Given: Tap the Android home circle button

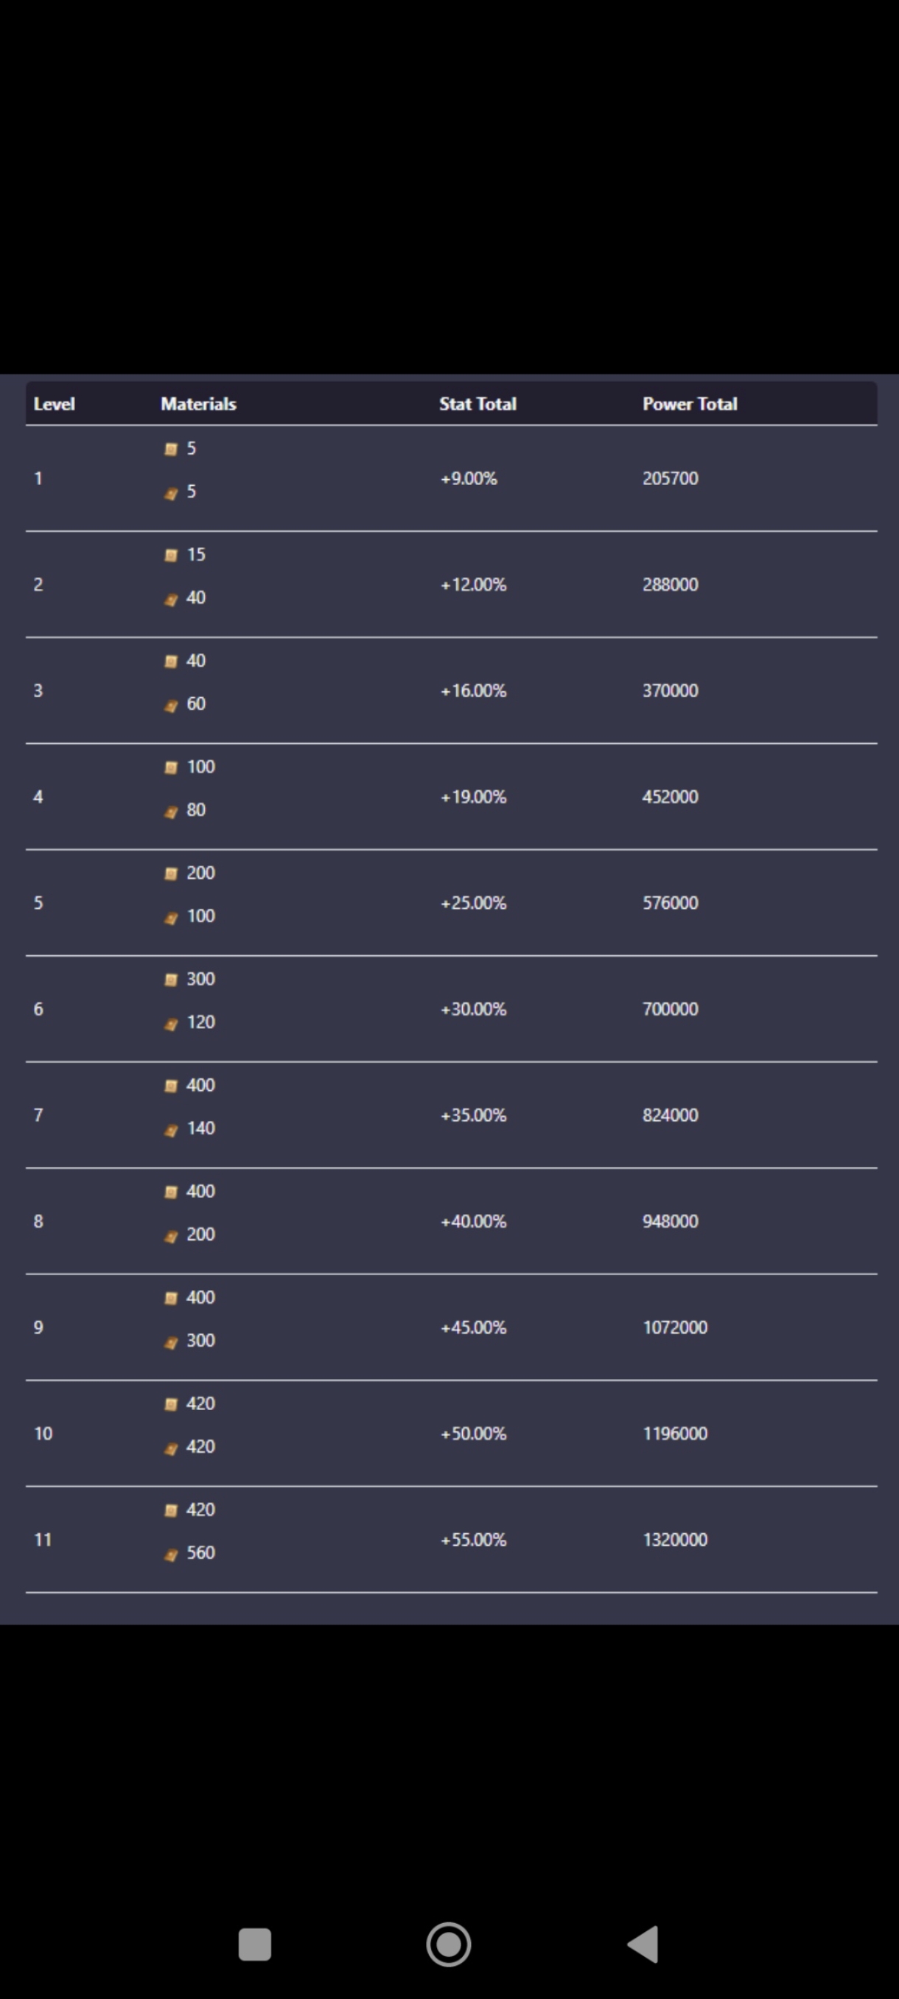Looking at the screenshot, I should [448, 1944].
